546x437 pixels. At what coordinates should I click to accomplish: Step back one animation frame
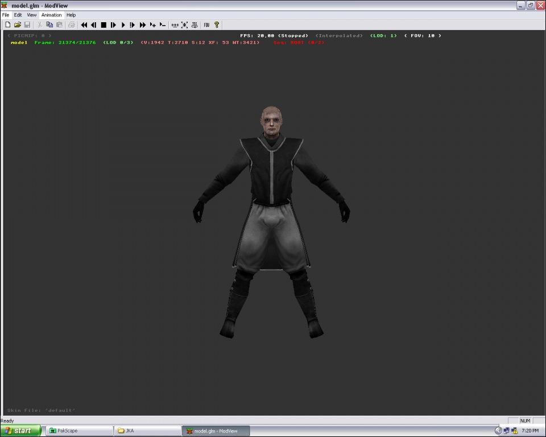(94, 25)
